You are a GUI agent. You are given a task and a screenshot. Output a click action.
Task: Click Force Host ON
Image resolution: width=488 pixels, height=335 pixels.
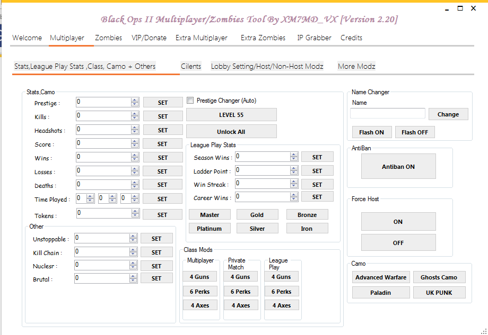point(398,221)
